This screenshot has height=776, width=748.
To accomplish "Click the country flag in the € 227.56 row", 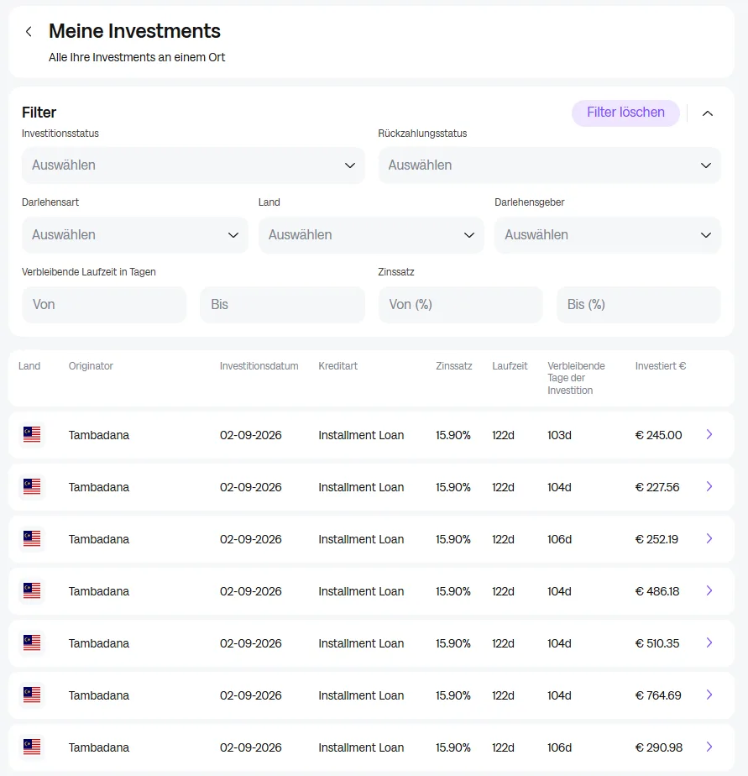I will (x=32, y=486).
